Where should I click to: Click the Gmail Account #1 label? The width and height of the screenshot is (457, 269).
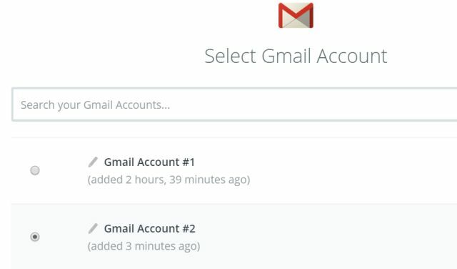pyautogui.click(x=149, y=162)
